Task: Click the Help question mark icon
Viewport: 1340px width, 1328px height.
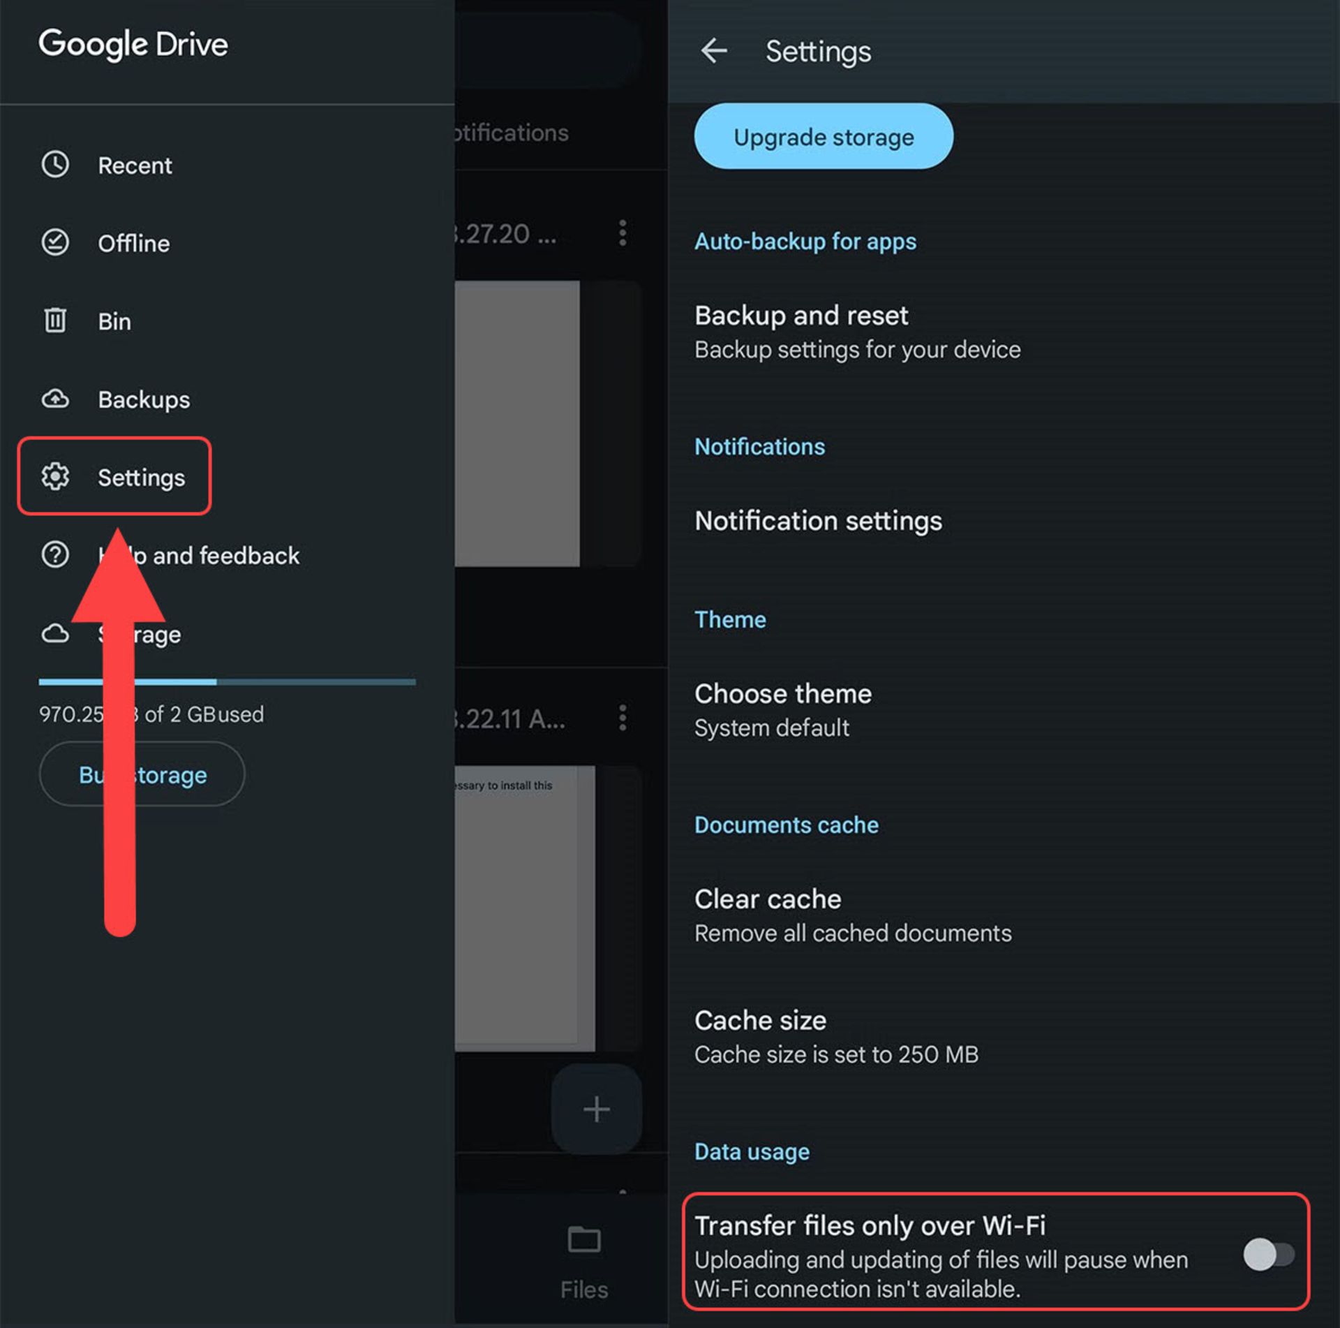Action: [55, 554]
